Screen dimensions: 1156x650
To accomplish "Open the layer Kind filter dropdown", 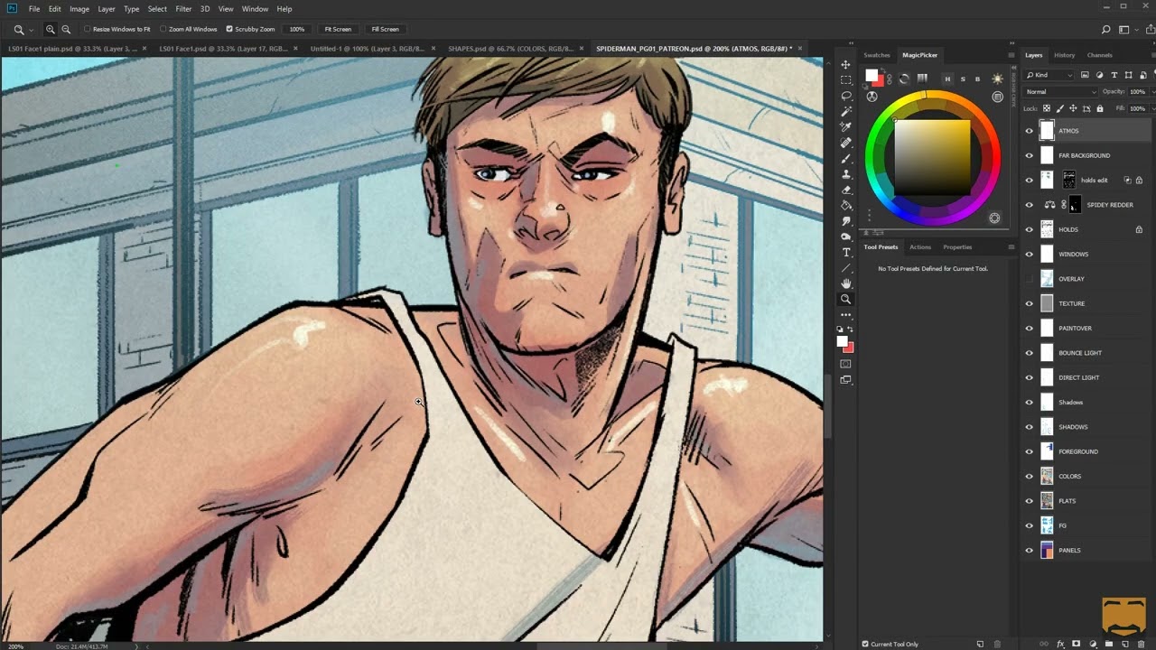I will (1049, 75).
